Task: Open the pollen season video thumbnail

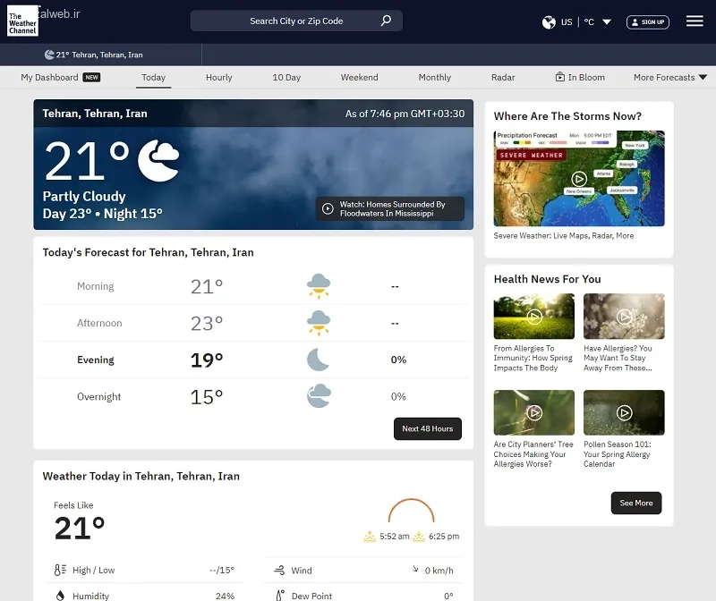Action: (x=624, y=412)
